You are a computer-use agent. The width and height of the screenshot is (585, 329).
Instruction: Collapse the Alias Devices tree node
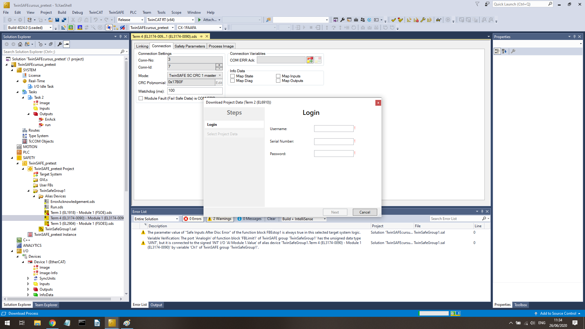[x=34, y=196]
